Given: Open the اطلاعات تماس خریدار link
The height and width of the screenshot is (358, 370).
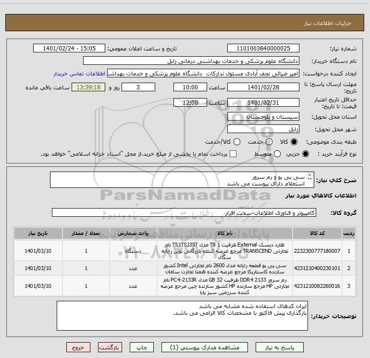Looking at the screenshot, I should 79,74.
